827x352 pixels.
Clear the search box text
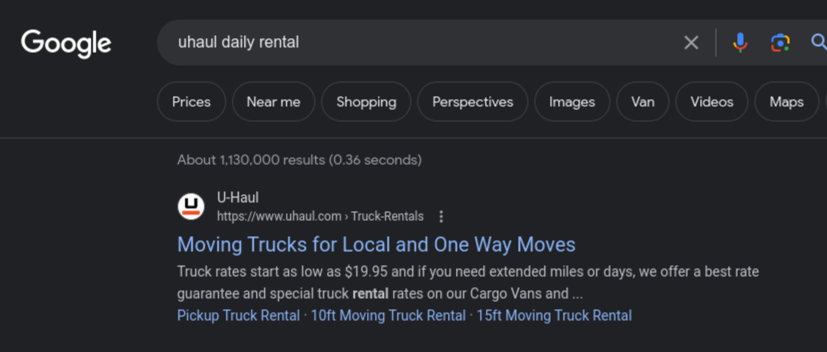691,42
